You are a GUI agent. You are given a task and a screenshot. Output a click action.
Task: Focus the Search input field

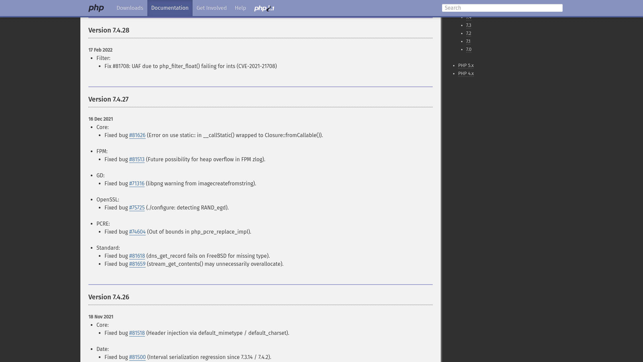tap(502, 8)
